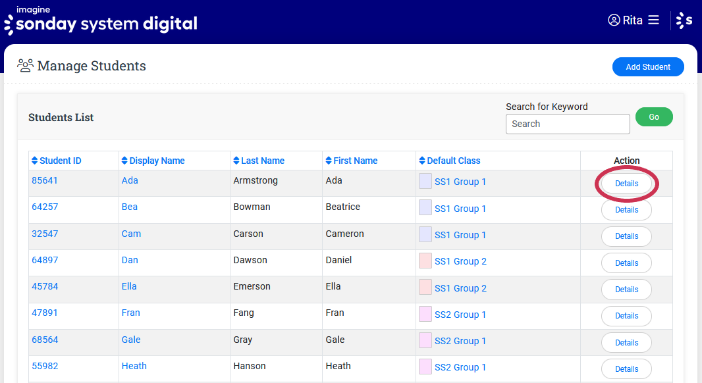Sort students by First Name header
The height and width of the screenshot is (383, 702).
[355, 161]
